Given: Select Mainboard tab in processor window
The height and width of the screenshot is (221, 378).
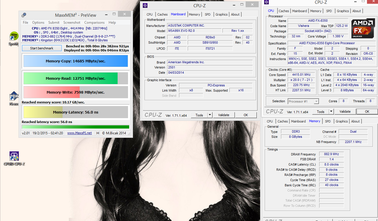Looking at the screenshot, I should [x=300, y=11].
